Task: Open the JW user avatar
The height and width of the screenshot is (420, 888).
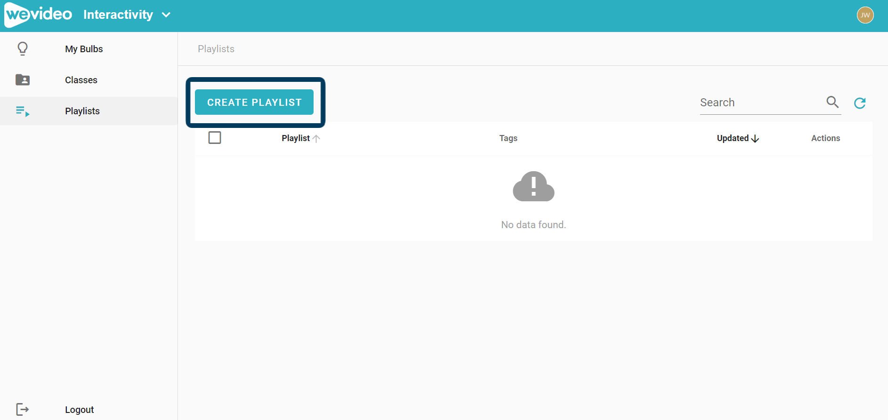Action: (x=865, y=15)
